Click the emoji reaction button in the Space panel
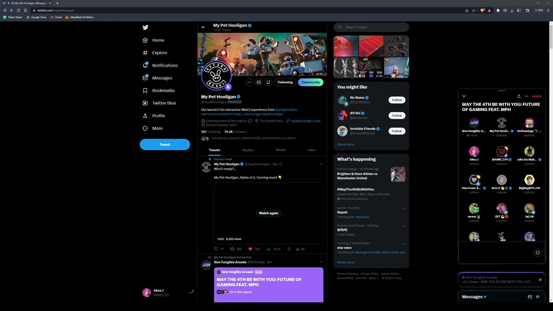The width and height of the screenshot is (553, 311). tap(537, 253)
